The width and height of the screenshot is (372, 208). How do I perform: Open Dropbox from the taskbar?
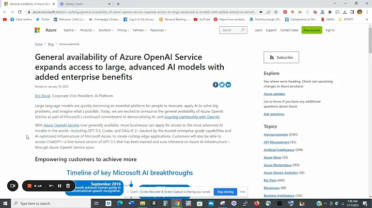click(x=109, y=203)
